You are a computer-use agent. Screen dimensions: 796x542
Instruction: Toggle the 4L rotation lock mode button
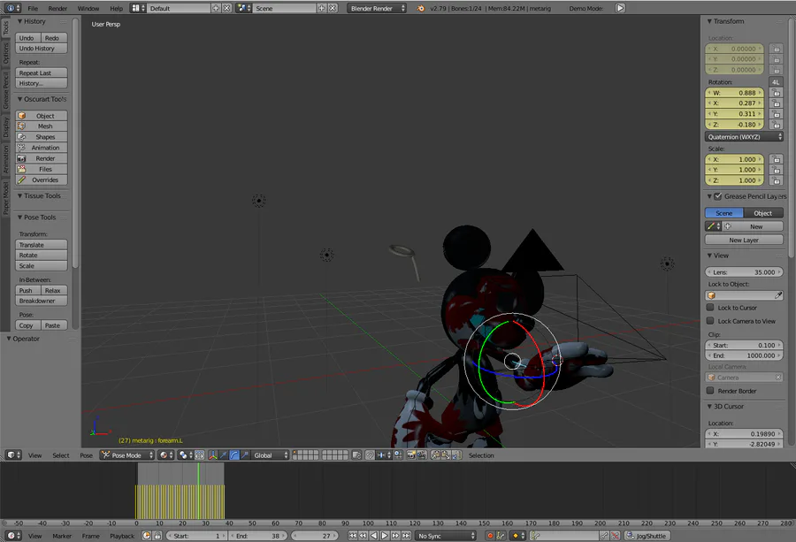(x=776, y=81)
